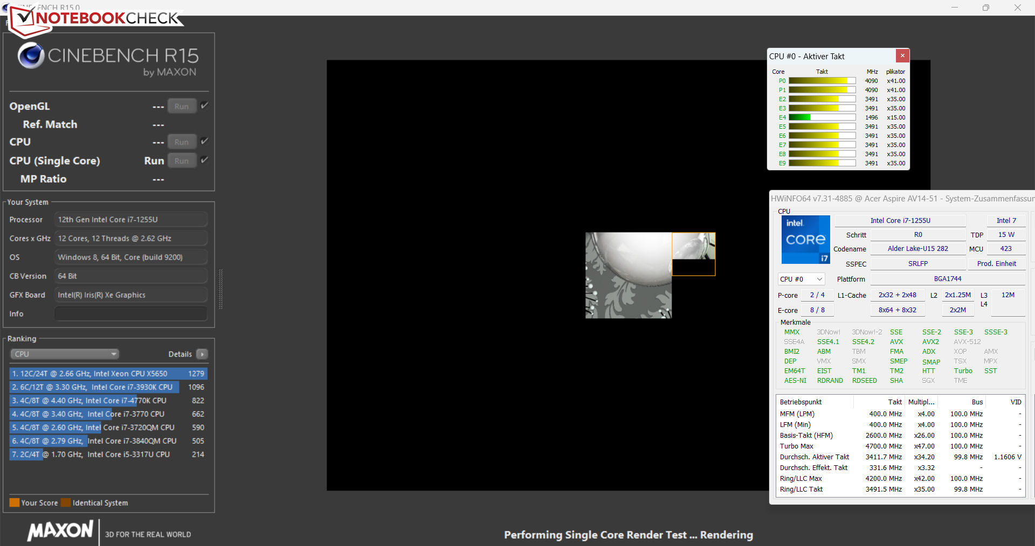1035x546 pixels.
Task: Click the BGA1744 platform value
Action: [x=947, y=278]
